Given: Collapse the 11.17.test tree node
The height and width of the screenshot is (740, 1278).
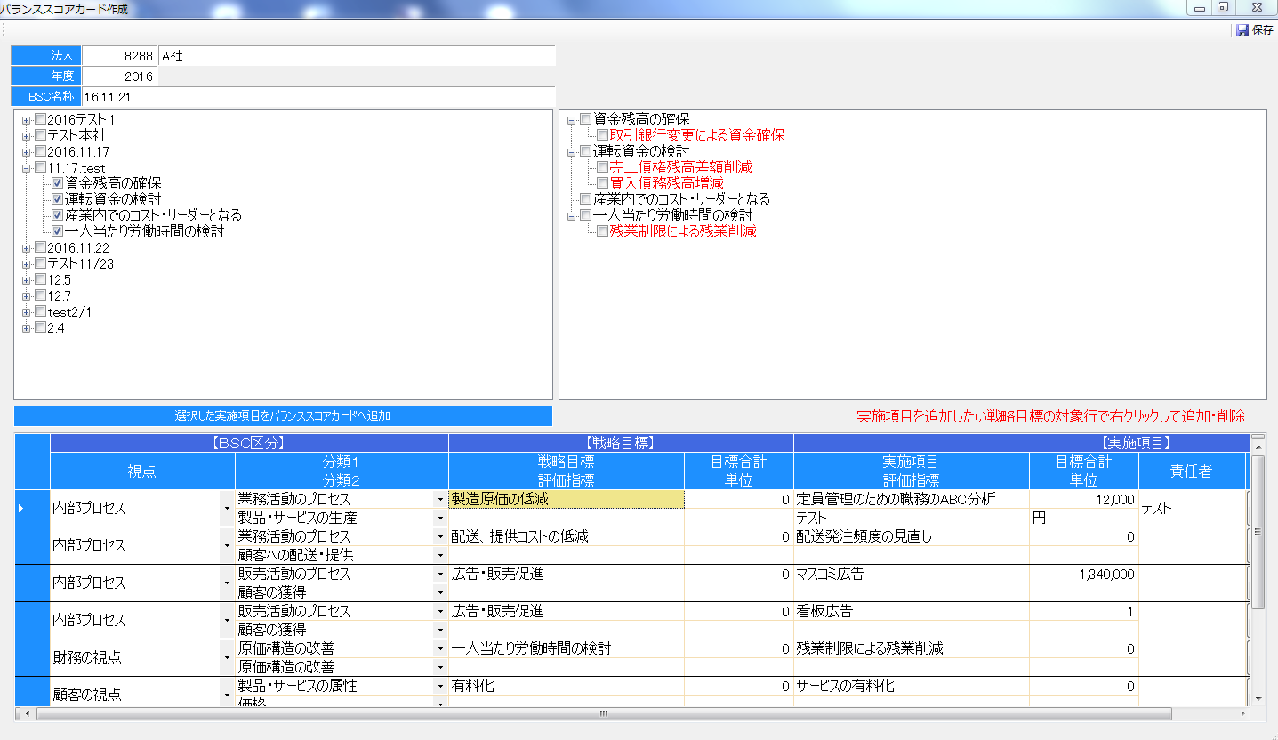Looking at the screenshot, I should [x=27, y=168].
